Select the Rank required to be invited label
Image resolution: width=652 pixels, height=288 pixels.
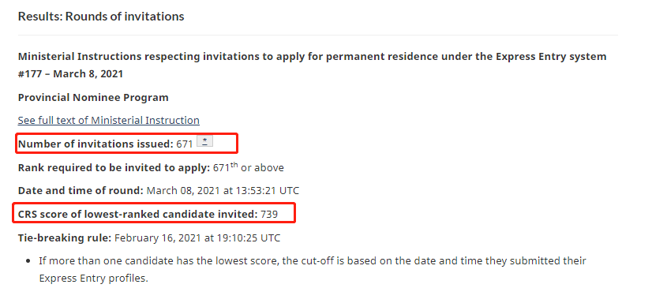[x=114, y=168]
